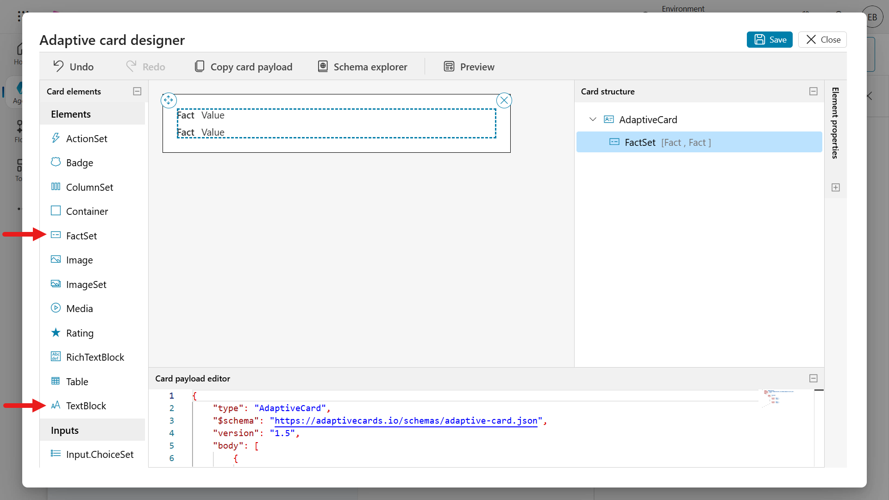
Task: Collapse the Card elements panel
Action: [x=137, y=91]
